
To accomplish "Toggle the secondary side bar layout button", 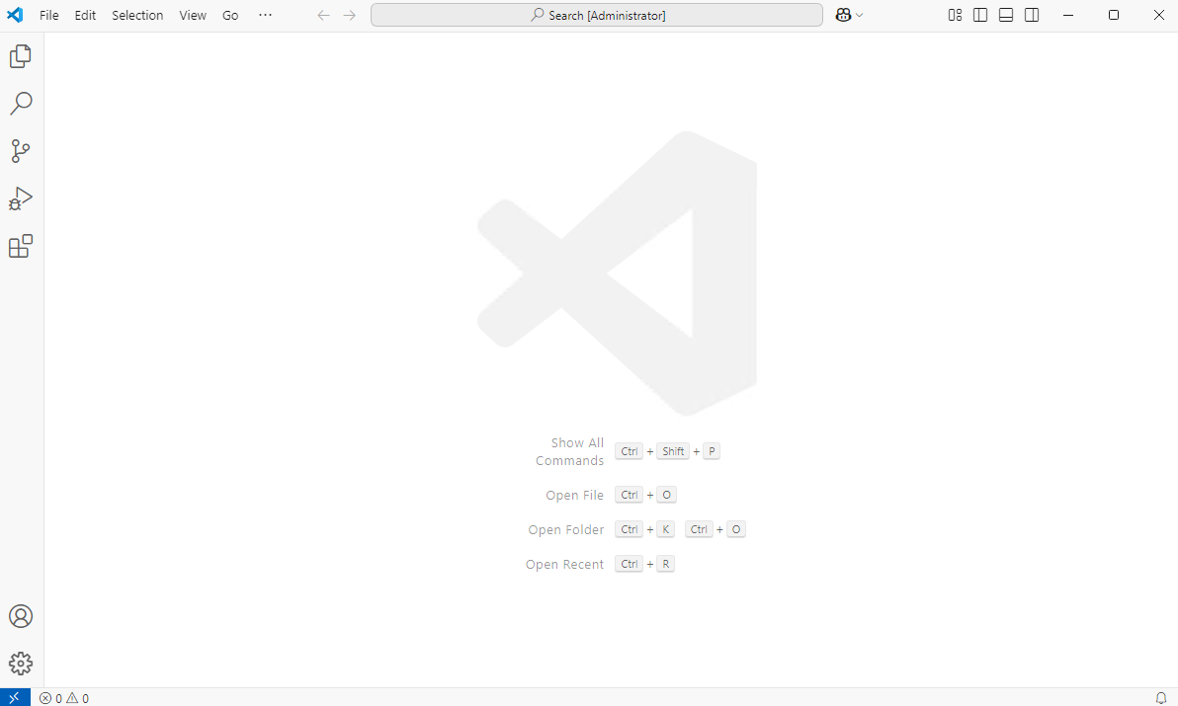I will [1032, 15].
